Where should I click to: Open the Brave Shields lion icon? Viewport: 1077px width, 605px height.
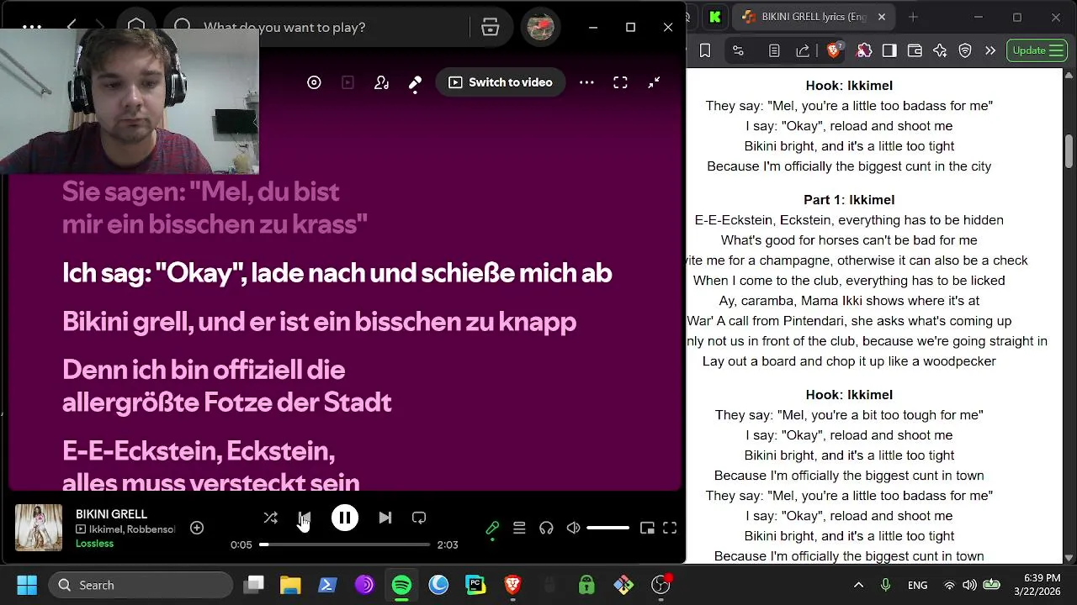pos(834,50)
